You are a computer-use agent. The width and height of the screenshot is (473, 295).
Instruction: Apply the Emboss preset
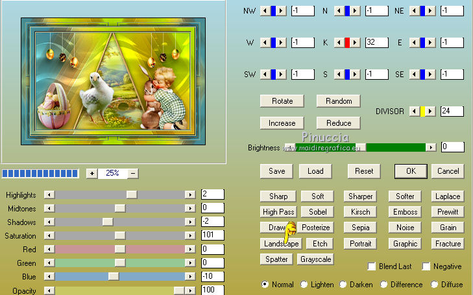[405, 212]
